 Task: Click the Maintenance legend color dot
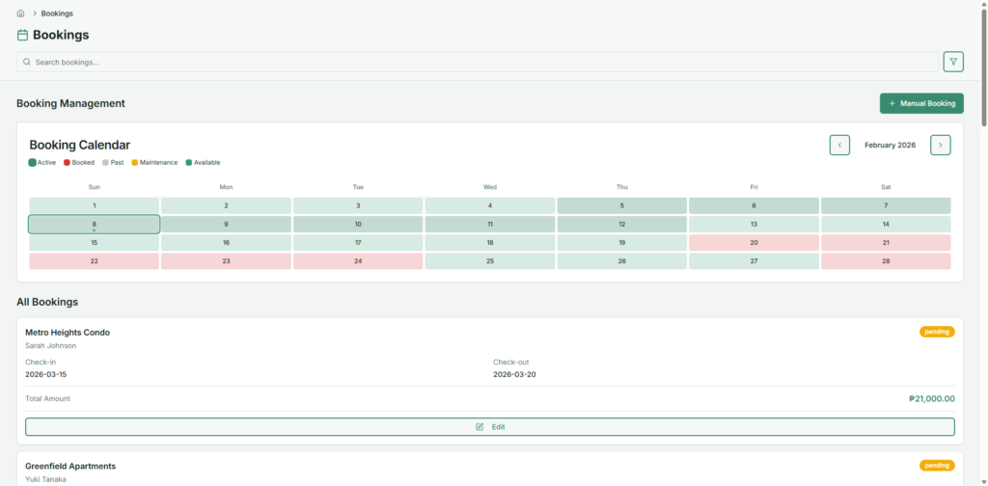[x=135, y=163]
